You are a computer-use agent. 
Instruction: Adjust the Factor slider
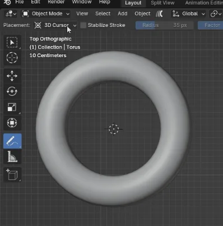(x=210, y=25)
